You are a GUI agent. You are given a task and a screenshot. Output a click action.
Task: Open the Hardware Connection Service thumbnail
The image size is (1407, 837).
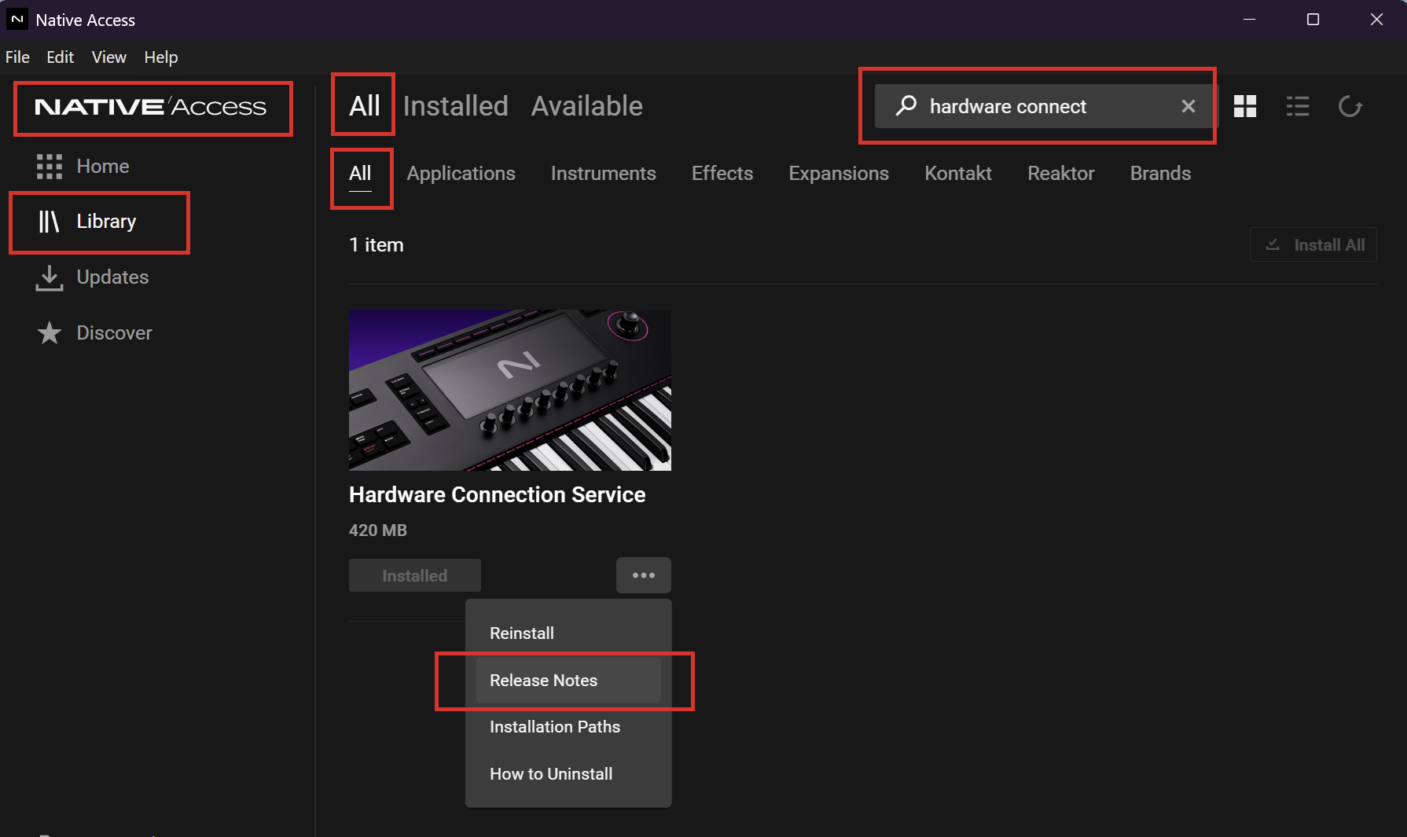tap(510, 390)
